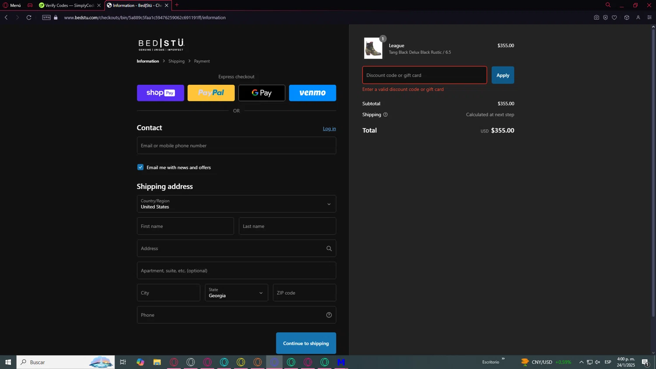Open the Country/Region dropdown
This screenshot has width=656, height=369.
click(x=237, y=204)
